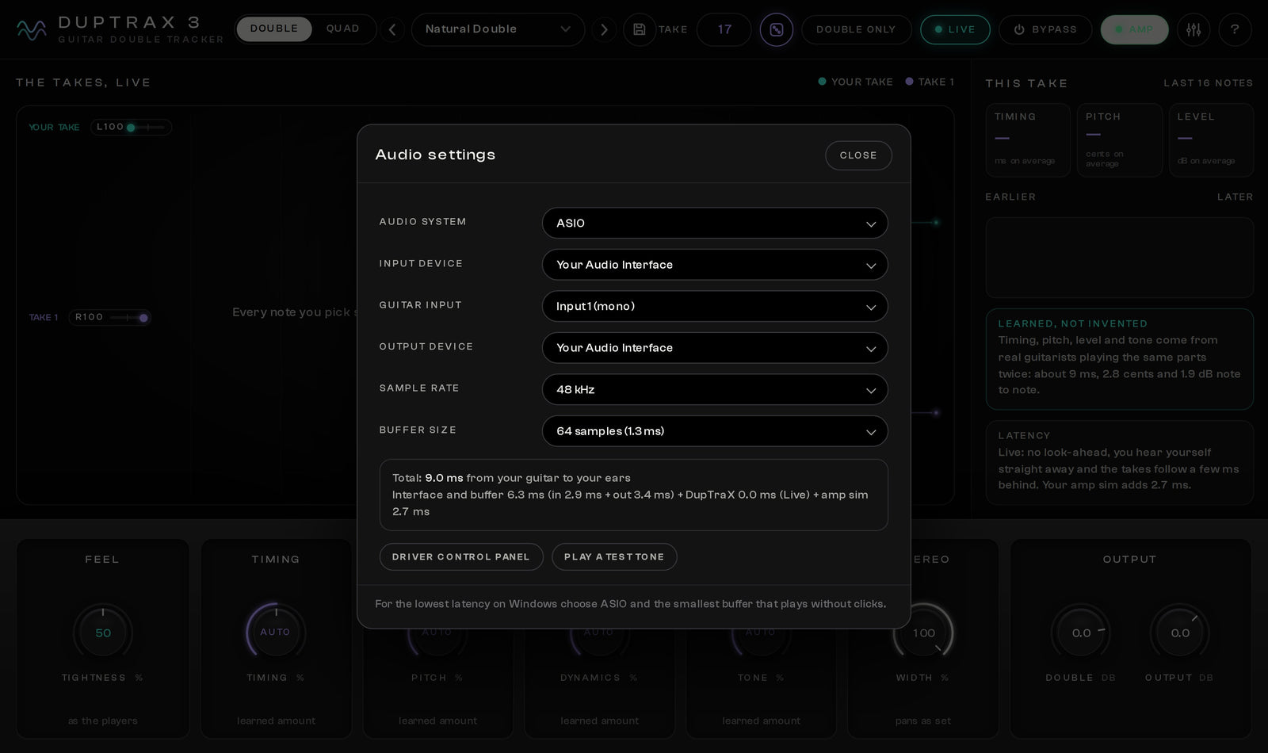Click Play a Test Tone button
This screenshot has width=1268, height=753.
point(614,556)
